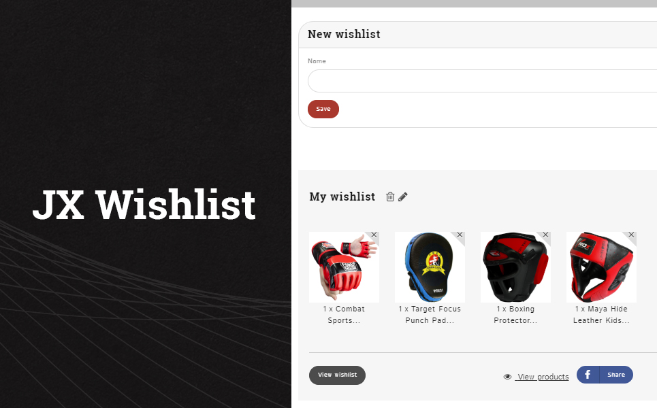Remove Maya Hide Leather Kids item
Image resolution: width=657 pixels, height=408 pixels.
pos(631,235)
